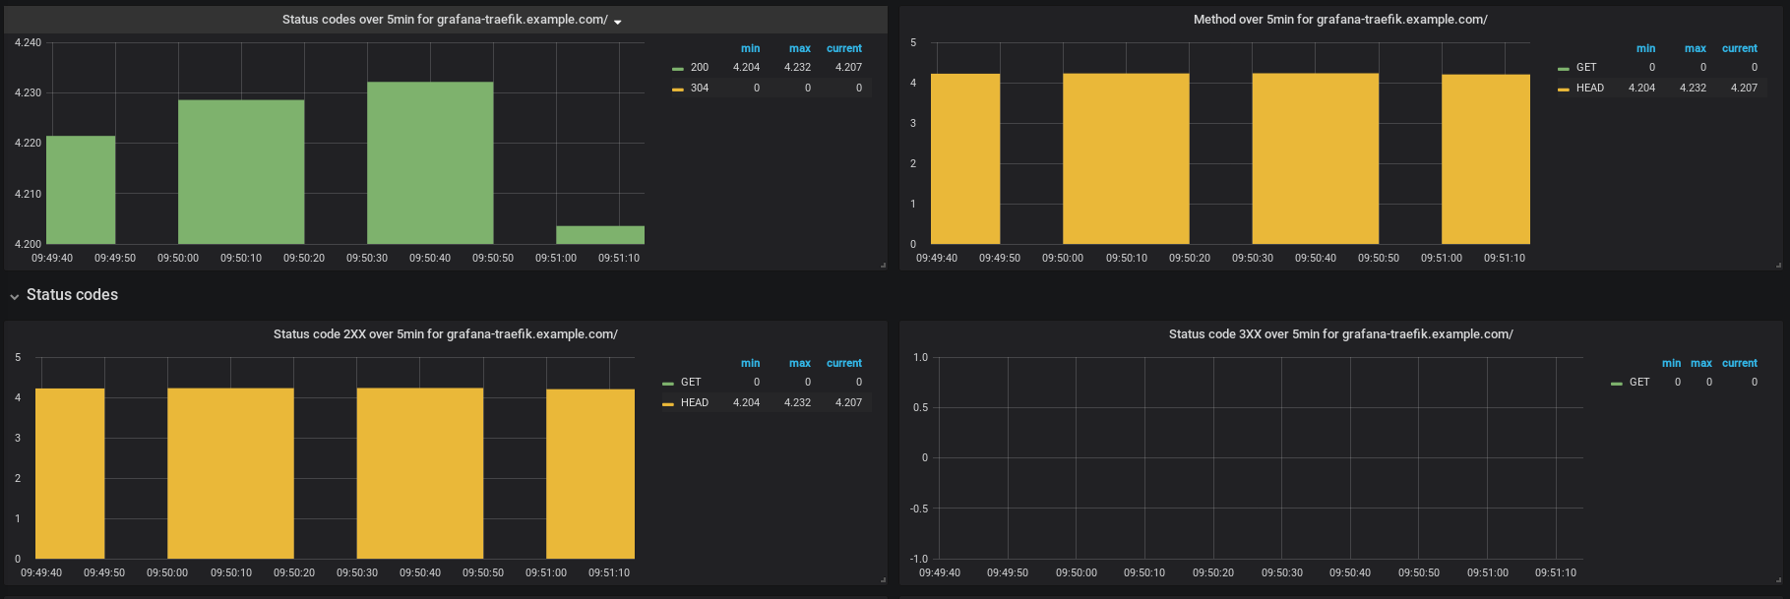Screen dimensions: 1790x599
Task: Sort the 3XX panel legend by max
Action: [x=1701, y=363]
